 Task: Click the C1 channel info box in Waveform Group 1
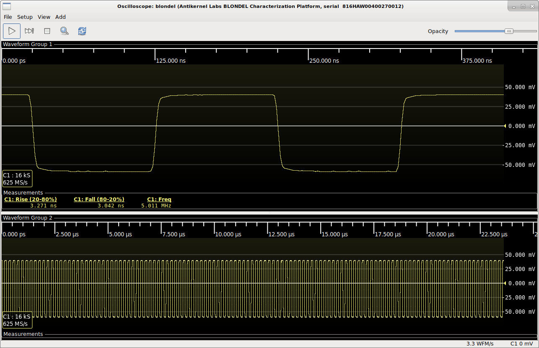tap(17, 179)
